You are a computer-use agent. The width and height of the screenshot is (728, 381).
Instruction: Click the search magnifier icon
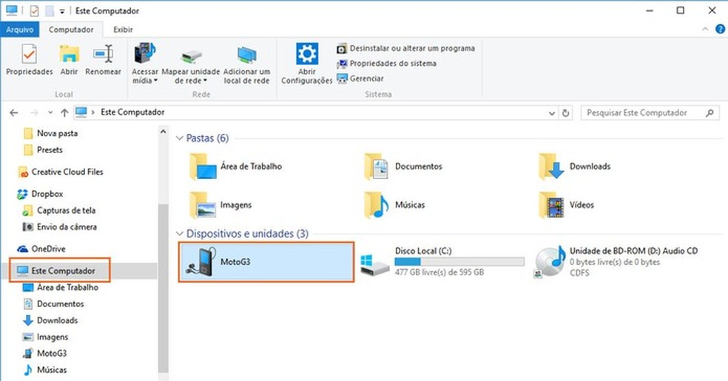[710, 112]
